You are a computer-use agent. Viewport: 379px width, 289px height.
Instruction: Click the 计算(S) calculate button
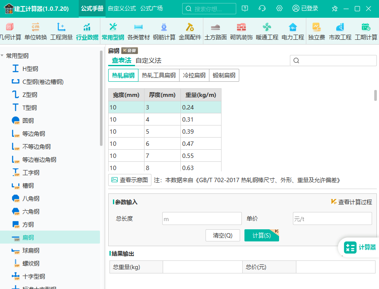(261, 235)
